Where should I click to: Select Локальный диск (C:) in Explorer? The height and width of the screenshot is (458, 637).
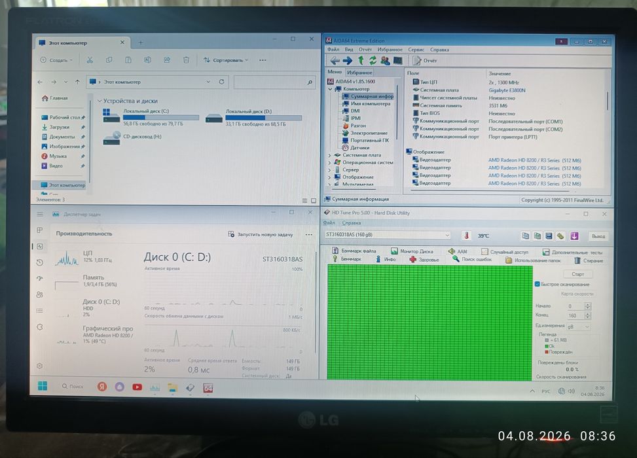point(151,117)
